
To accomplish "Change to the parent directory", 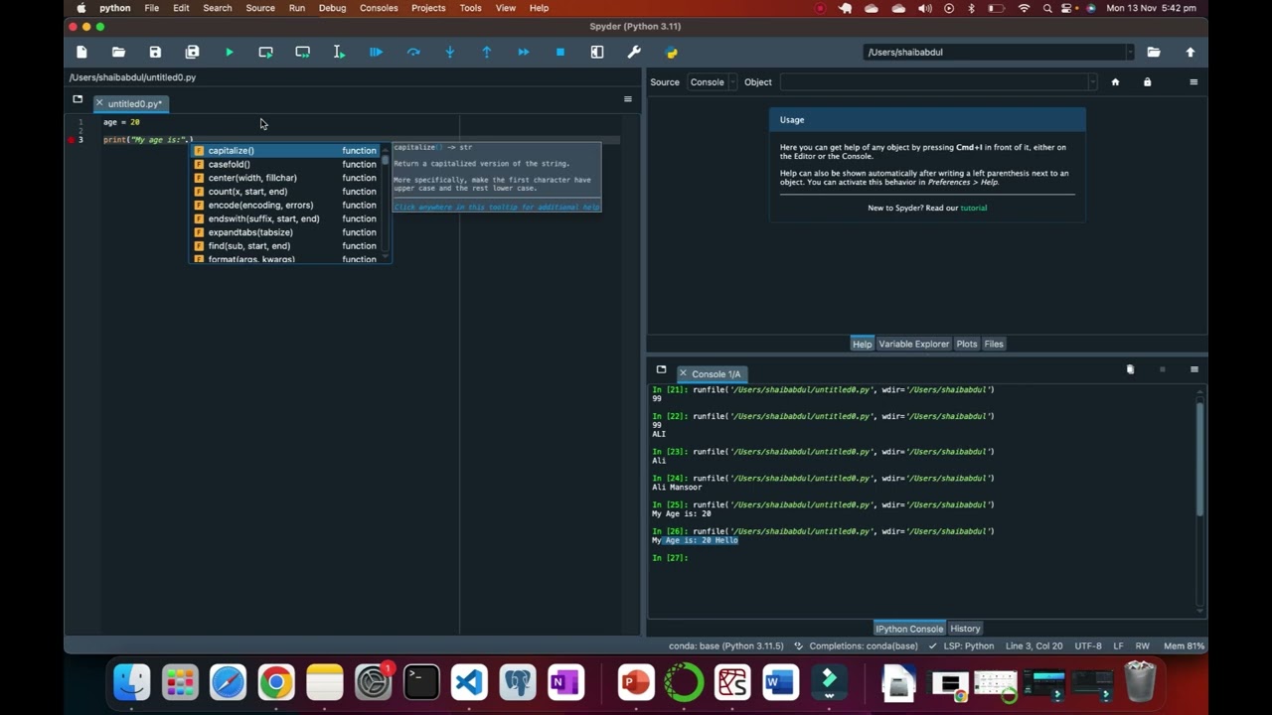I will (1190, 52).
